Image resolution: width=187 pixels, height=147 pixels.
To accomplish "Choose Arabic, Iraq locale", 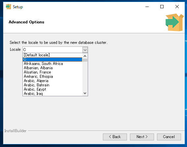I will coord(52,94).
